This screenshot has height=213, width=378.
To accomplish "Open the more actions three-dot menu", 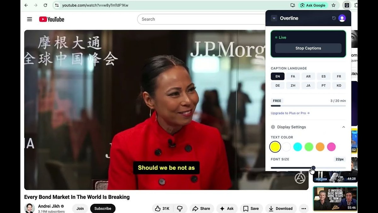I will 304,209.
